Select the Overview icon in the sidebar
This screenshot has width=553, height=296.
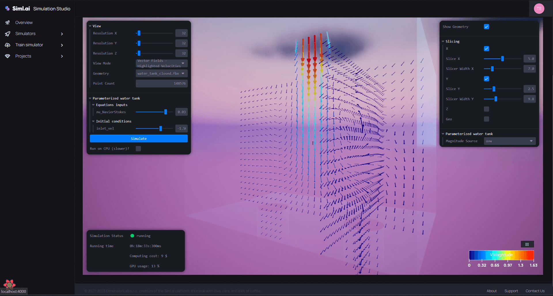[x=8, y=22]
